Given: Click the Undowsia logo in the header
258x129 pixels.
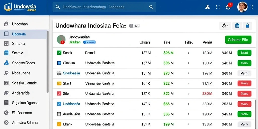Looking at the screenshot, I should [x=20, y=7].
